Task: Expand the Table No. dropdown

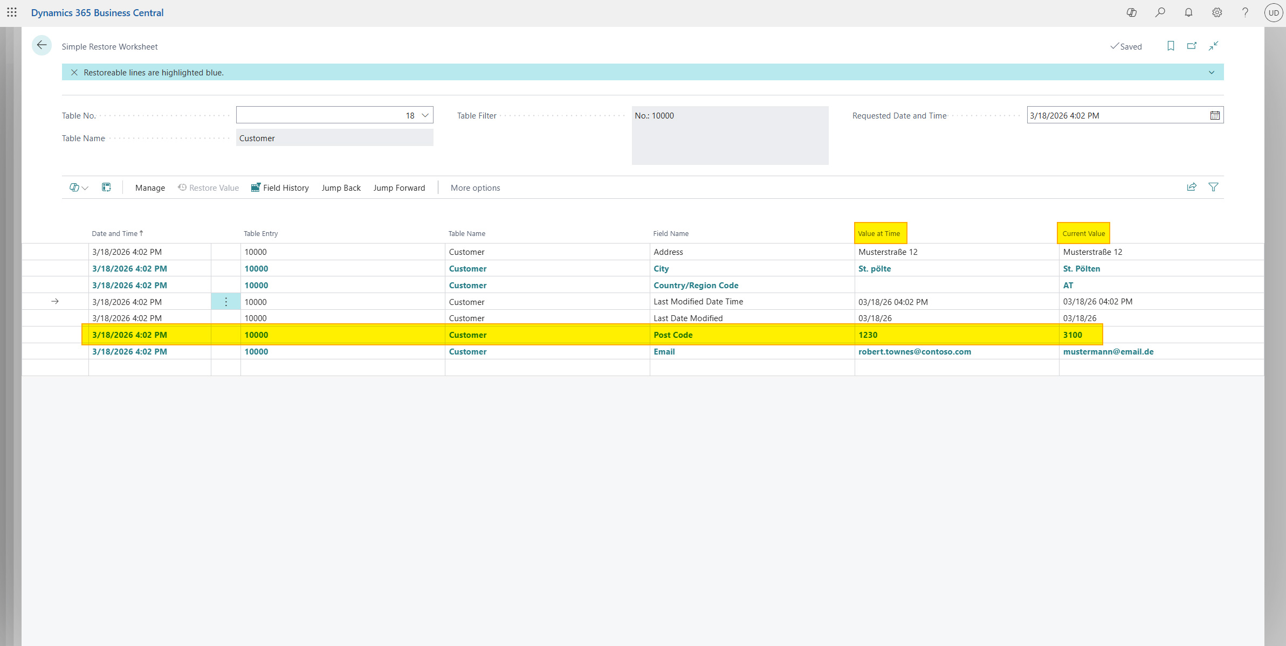Action: tap(425, 115)
